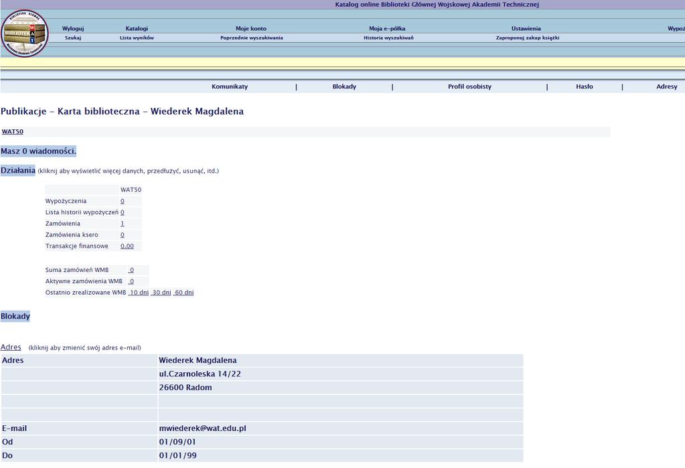Viewport: 685px width, 468px height.
Task: Click the WAT50 library link
Action: click(13, 131)
